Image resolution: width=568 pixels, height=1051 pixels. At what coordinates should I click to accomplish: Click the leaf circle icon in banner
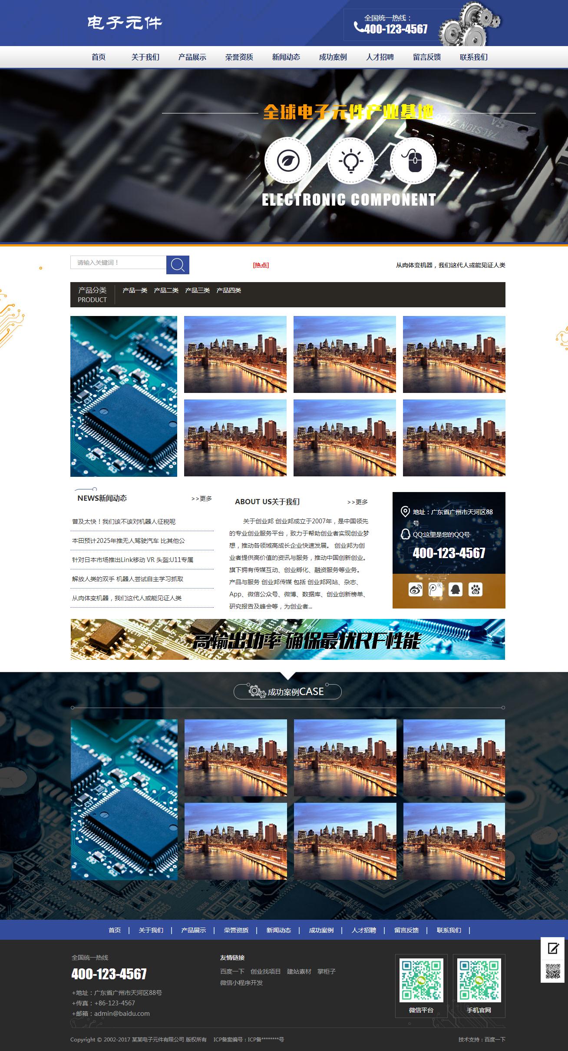point(288,160)
